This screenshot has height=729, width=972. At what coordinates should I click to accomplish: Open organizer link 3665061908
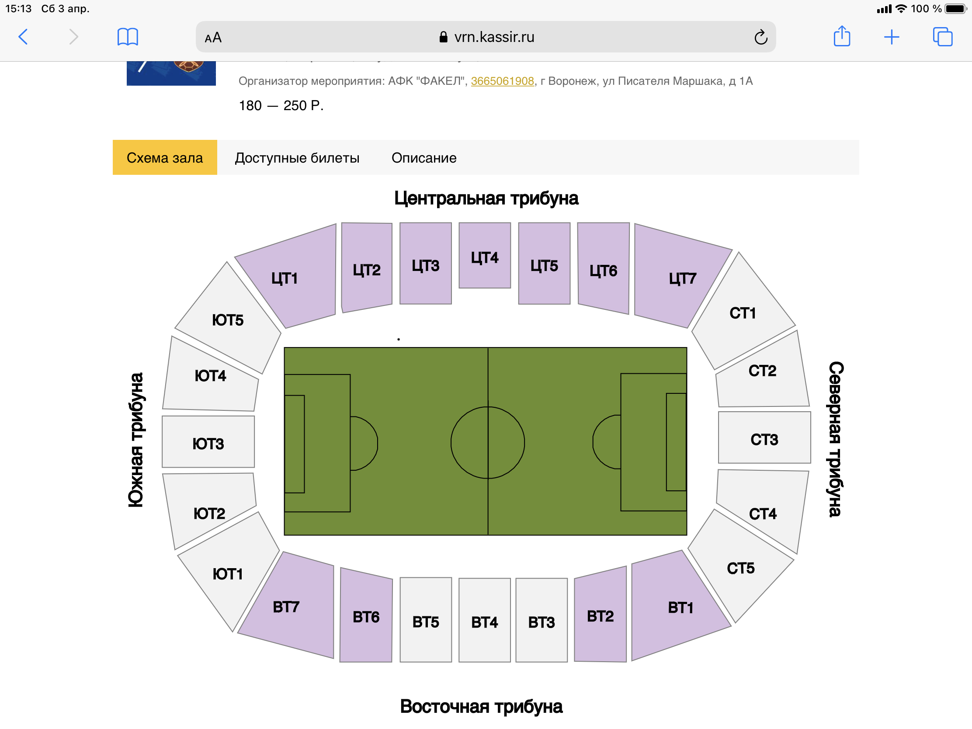pyautogui.click(x=502, y=81)
